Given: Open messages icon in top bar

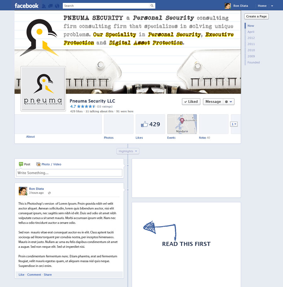Looking at the screenshot, I should pyautogui.click(x=50, y=6).
